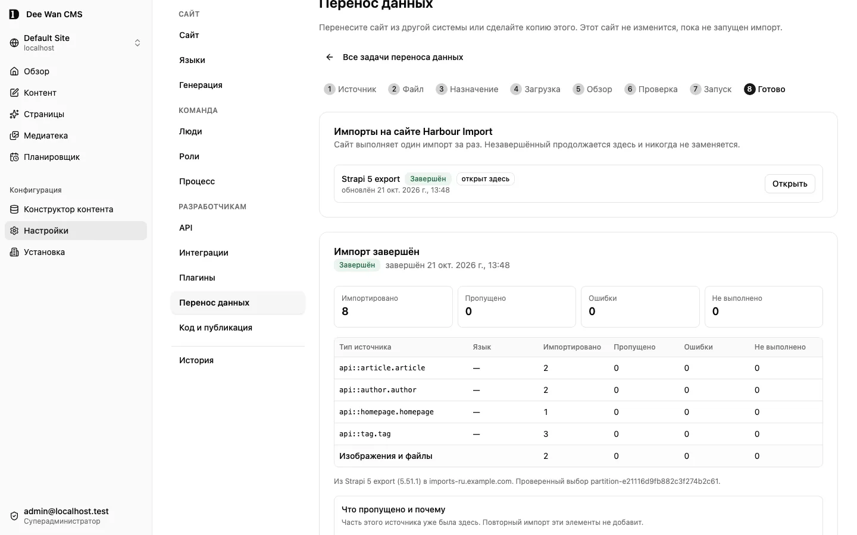Open the Сайт settings section
The width and height of the screenshot is (857, 535).
238,35
